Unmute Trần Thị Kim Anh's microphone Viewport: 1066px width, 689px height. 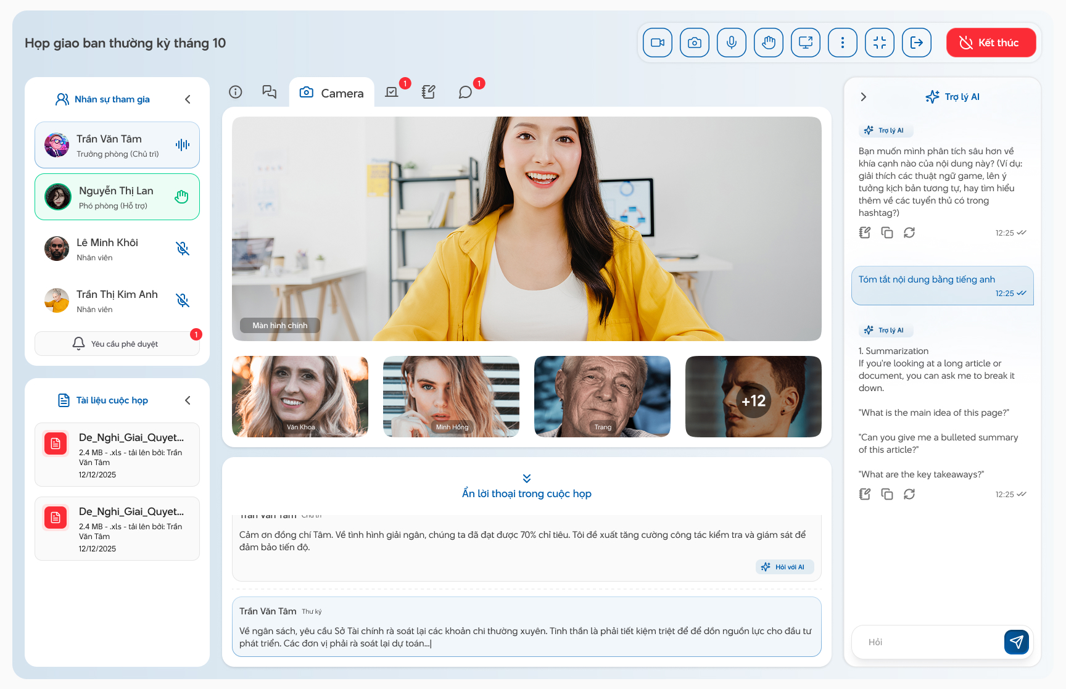(x=183, y=300)
